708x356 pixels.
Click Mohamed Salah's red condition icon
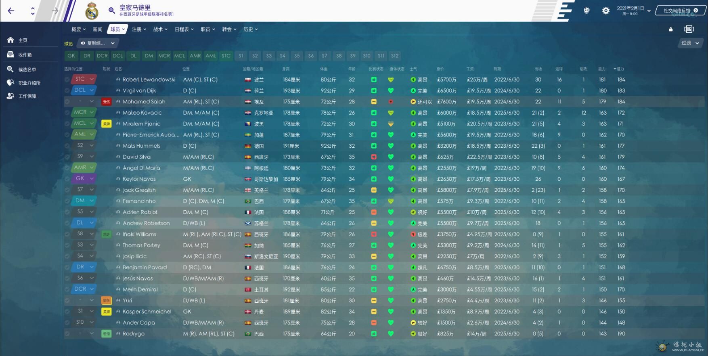(391, 102)
